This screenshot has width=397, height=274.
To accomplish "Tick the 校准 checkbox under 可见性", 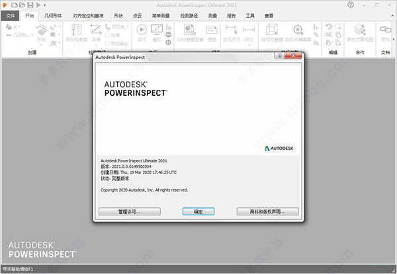I will tap(107, 35).
